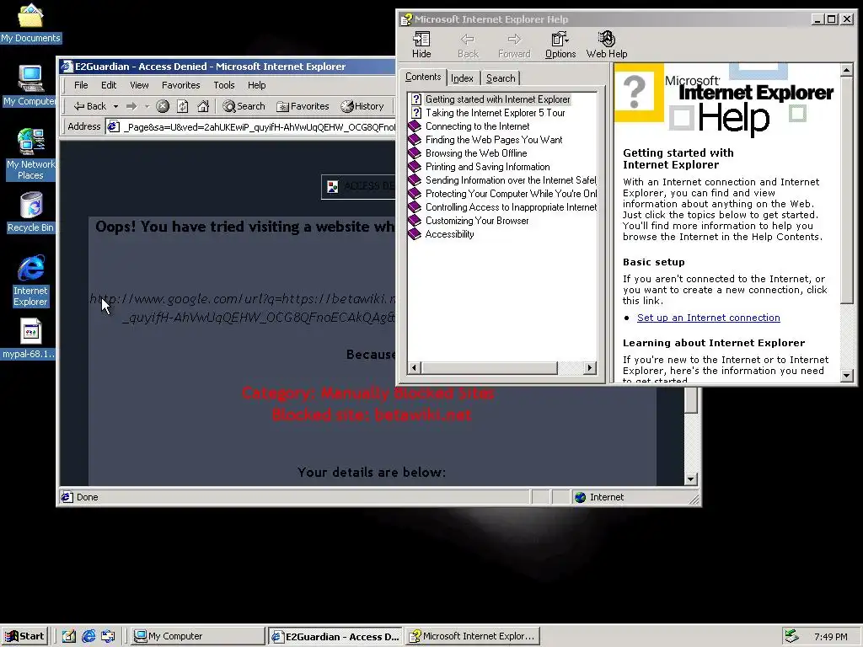Expand Sending Information over the Internet Safely
Image resolution: width=863 pixels, height=647 pixels.
coord(510,180)
